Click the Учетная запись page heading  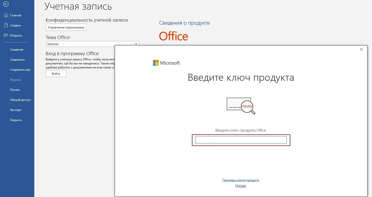click(x=78, y=6)
